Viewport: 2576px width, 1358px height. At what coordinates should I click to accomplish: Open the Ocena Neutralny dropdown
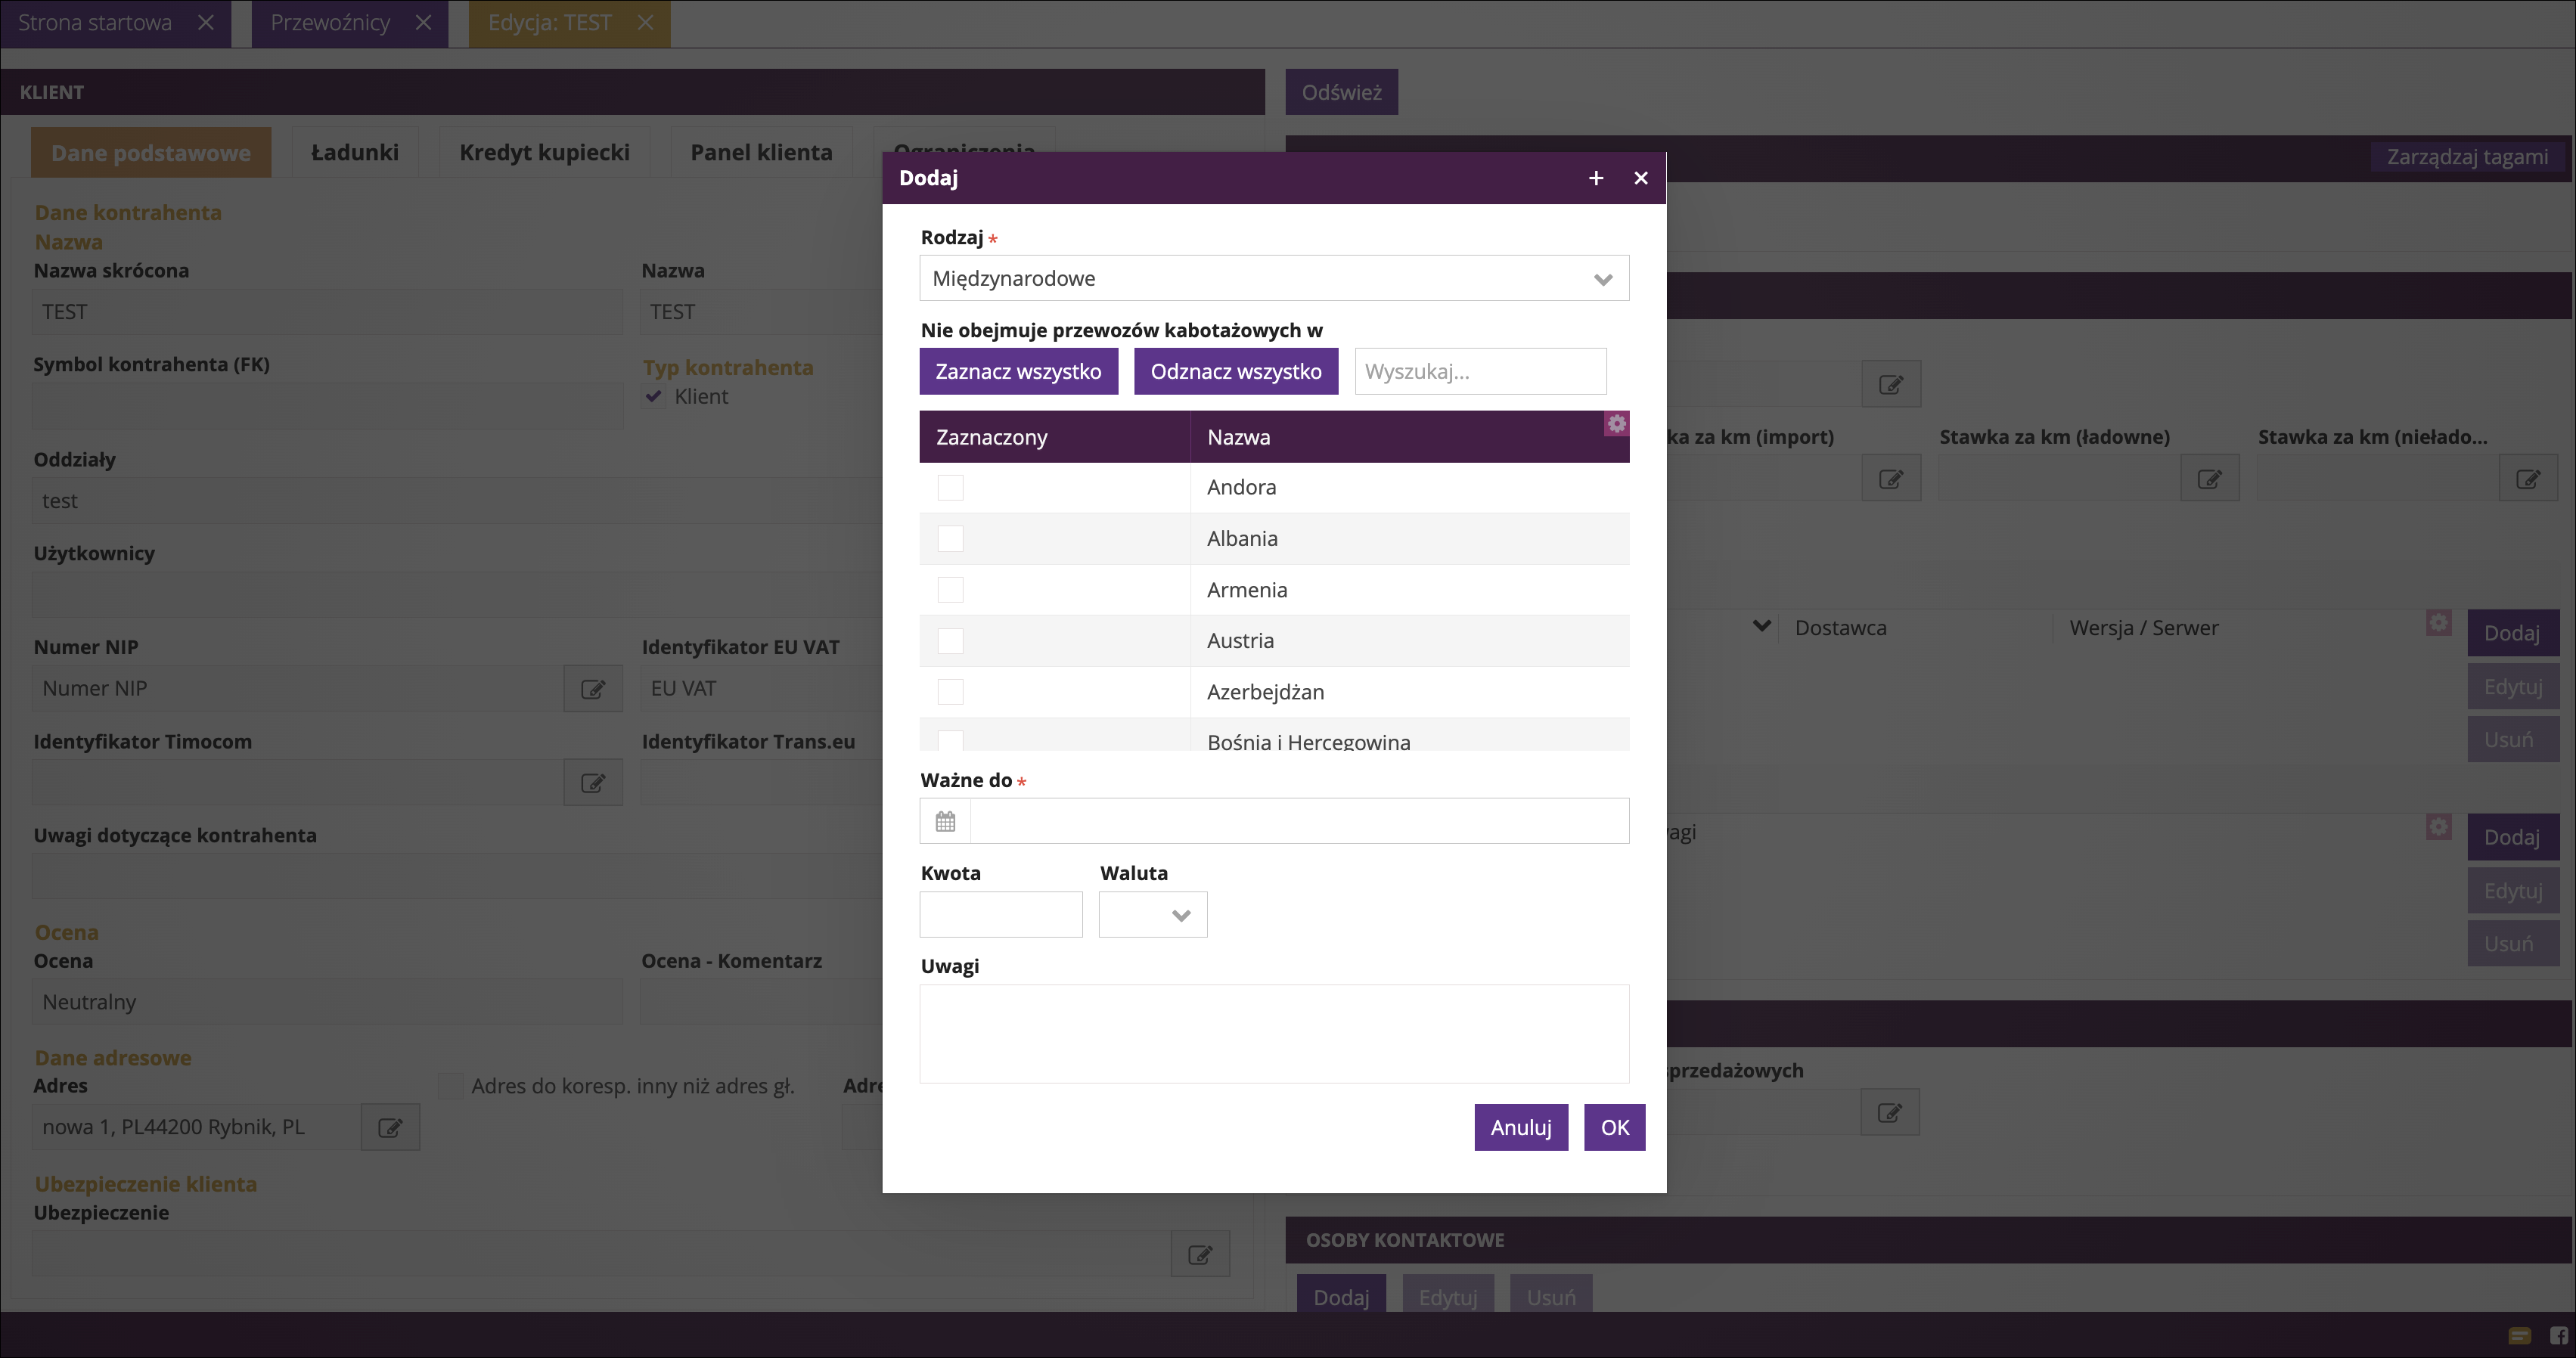click(x=328, y=1003)
